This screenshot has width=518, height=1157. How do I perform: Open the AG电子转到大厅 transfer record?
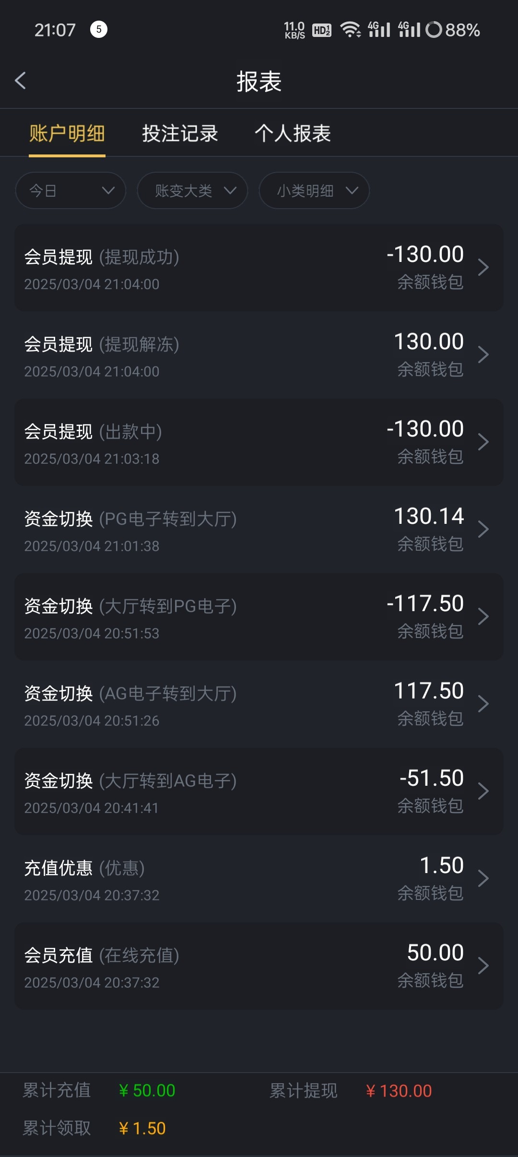(x=259, y=704)
